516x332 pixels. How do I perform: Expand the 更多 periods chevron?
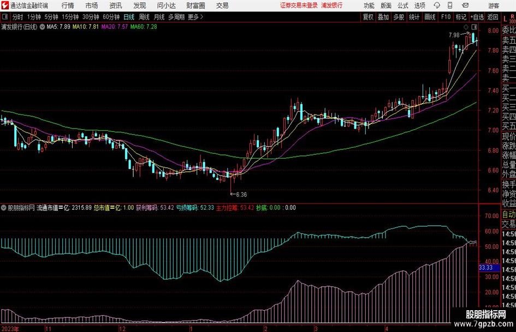coord(201,17)
